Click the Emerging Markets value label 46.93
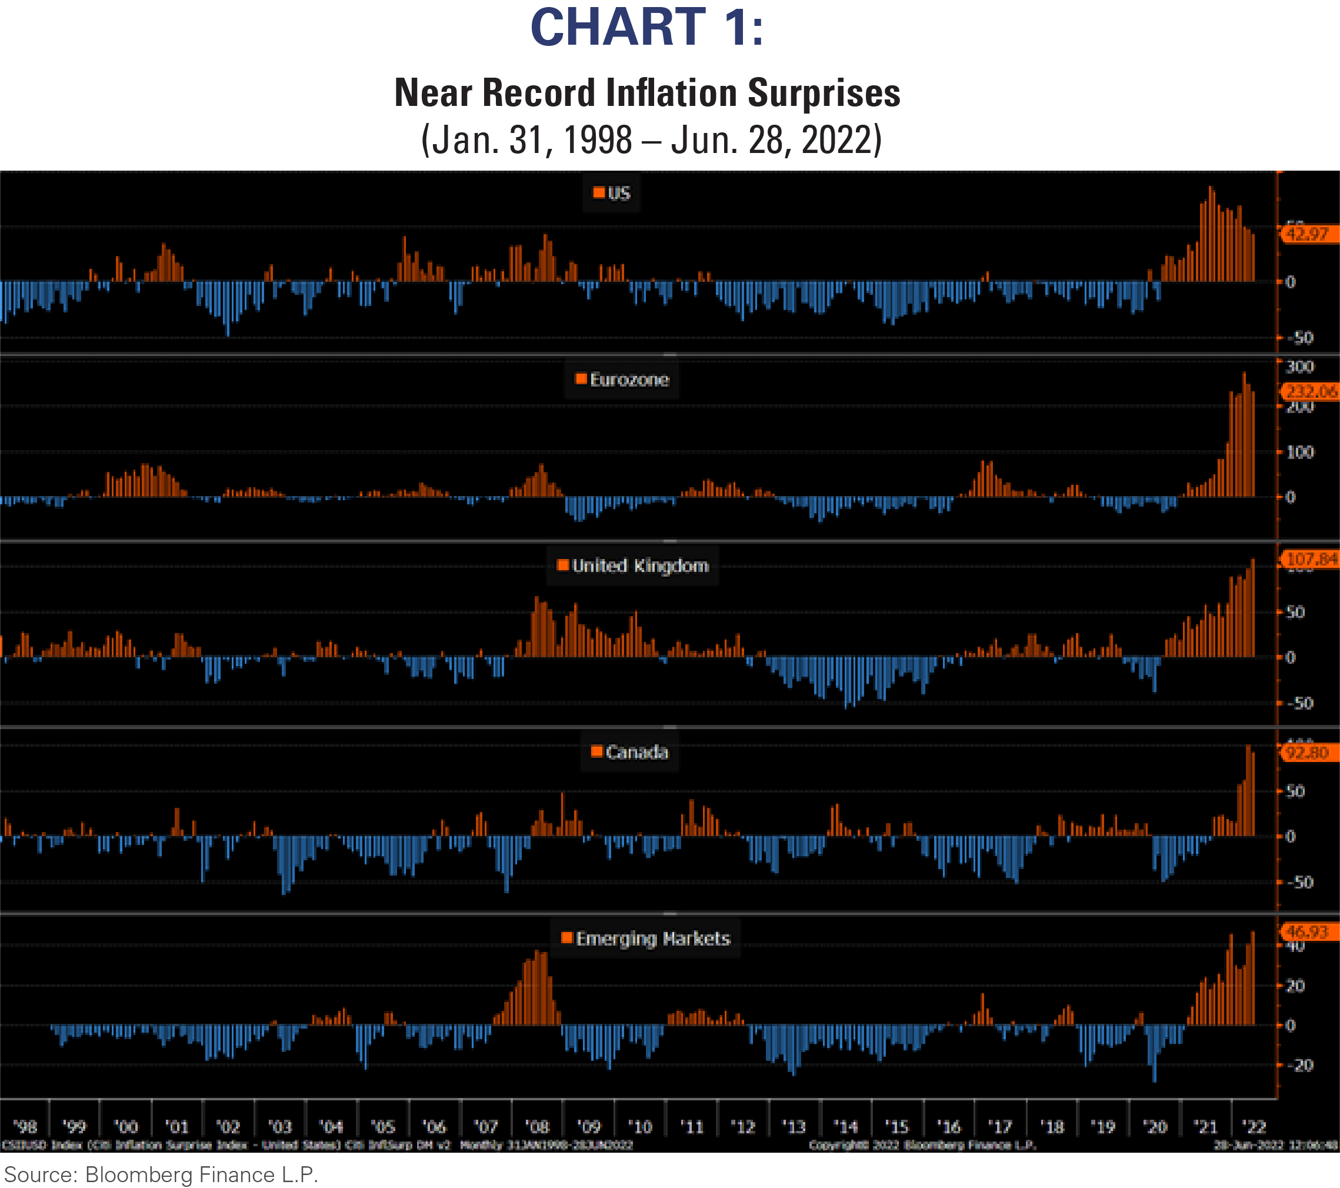The image size is (1340, 1188). pos(1306,931)
